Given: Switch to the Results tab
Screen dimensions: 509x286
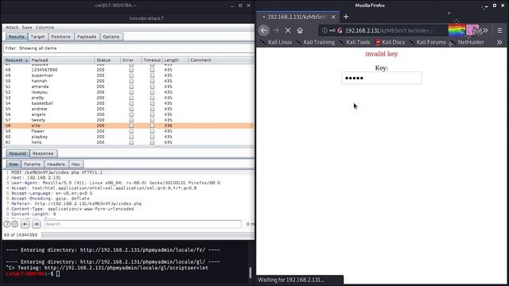Looking at the screenshot, I should [x=16, y=37].
